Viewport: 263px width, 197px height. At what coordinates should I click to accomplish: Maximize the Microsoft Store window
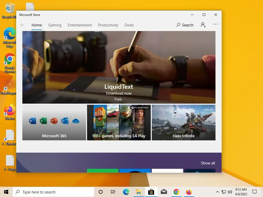click(204, 15)
